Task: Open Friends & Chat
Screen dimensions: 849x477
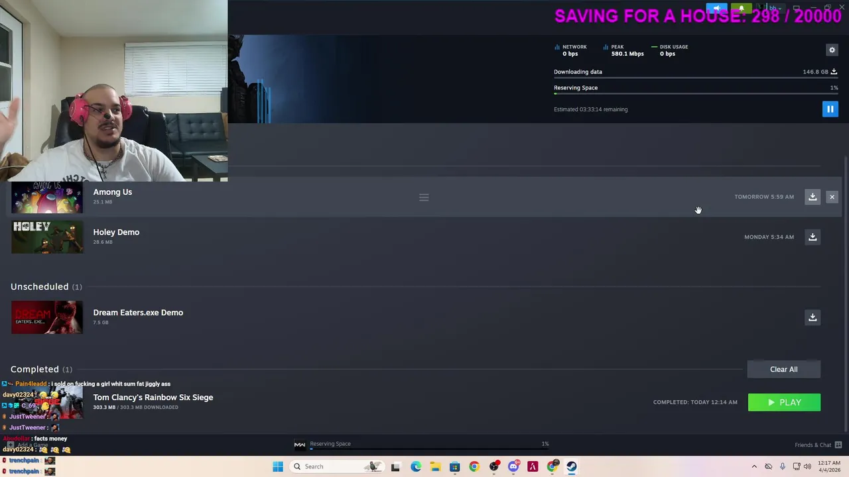Action: point(813,445)
